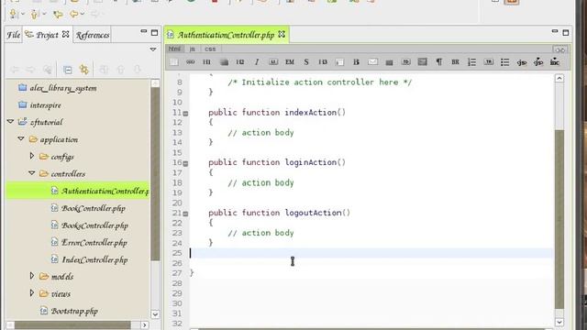This screenshot has height=330, width=587.
Task: Insert a mailto link envelope icon
Action: point(372,62)
